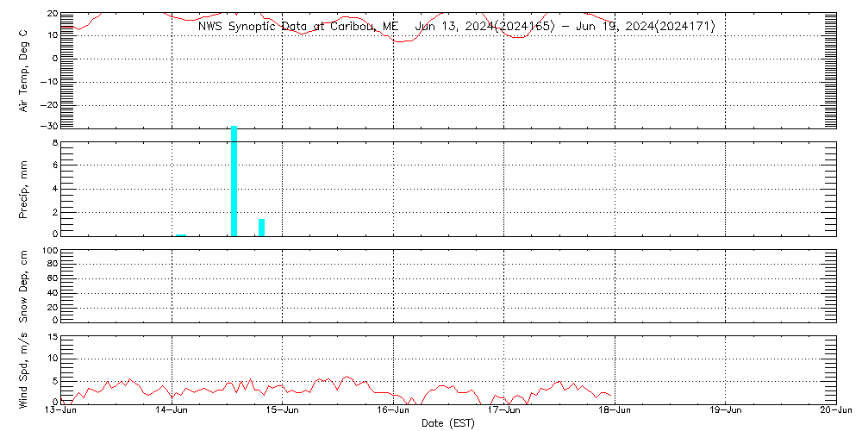Click the "Air Temp, Deg C" axis title
862x431 pixels.
(24, 70)
